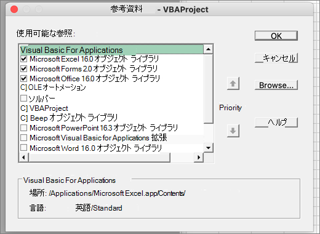
Task: Click the horizontal scroll left arrow
Action: point(24,158)
